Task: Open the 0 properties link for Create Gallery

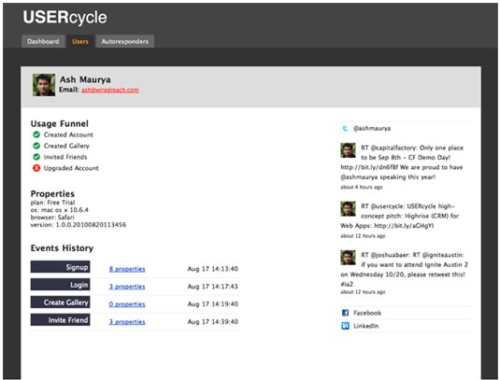Action: tap(127, 303)
